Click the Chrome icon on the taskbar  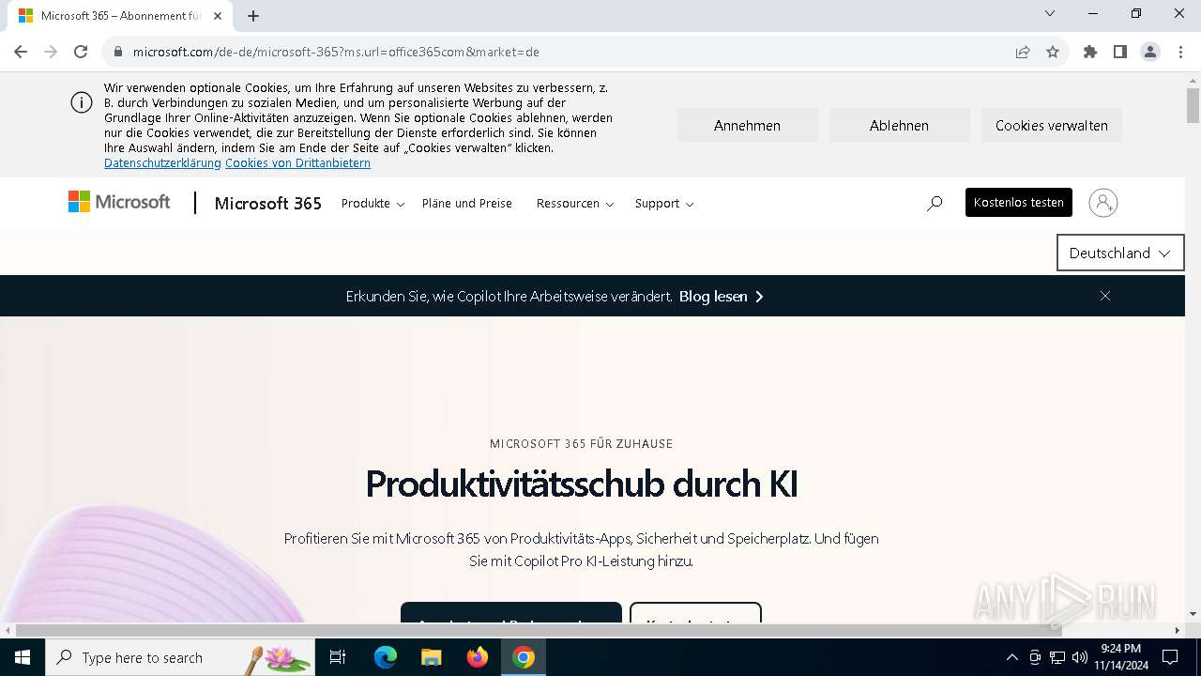[x=524, y=657]
